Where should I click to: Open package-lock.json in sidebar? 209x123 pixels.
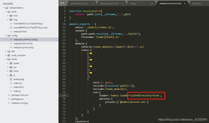pyautogui.click(x=20, y=95)
